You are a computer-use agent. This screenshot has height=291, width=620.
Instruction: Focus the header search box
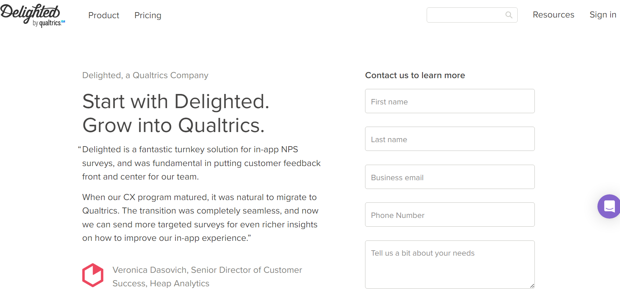465,15
